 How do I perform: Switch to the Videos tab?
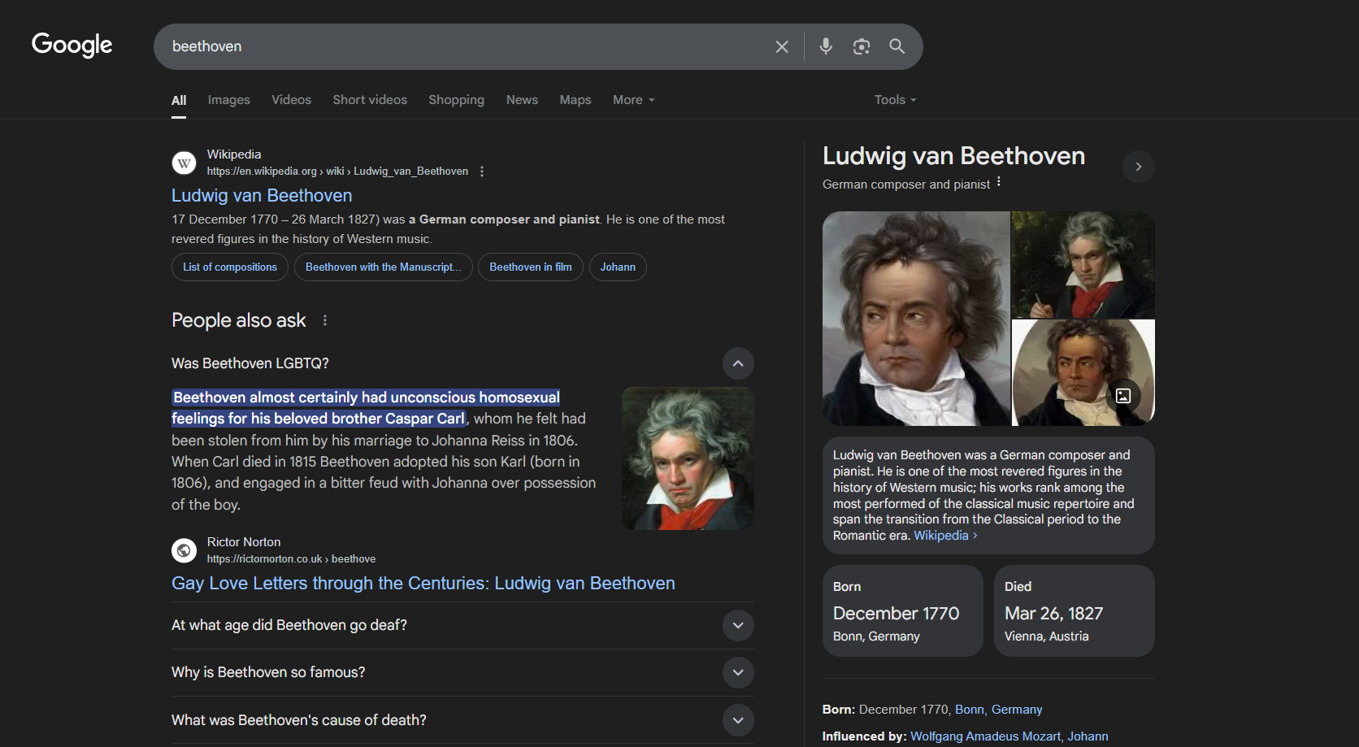[291, 100]
